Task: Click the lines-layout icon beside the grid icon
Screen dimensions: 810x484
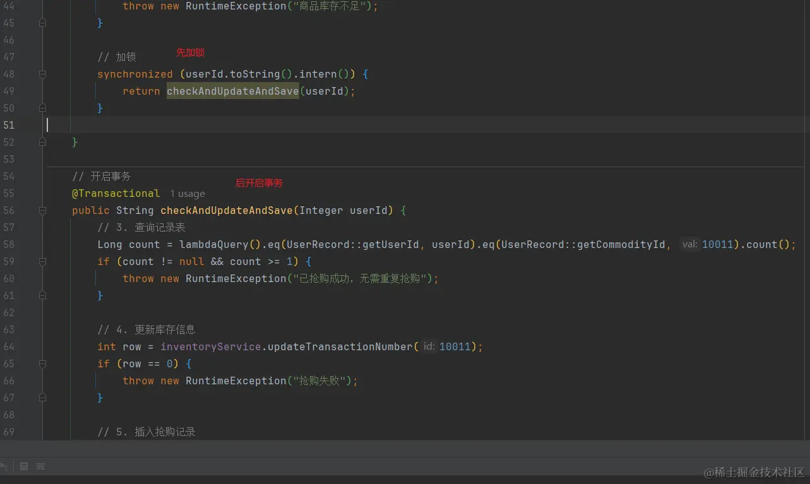Action: pyautogui.click(x=40, y=466)
